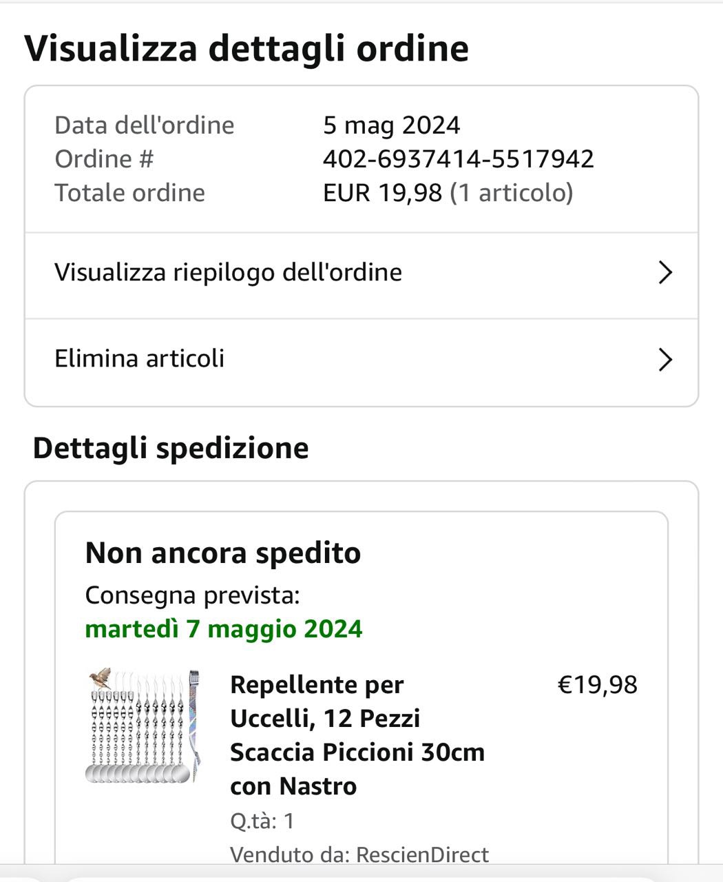723x882 pixels.
Task: Click the (1 articolo) item count
Action: click(511, 193)
